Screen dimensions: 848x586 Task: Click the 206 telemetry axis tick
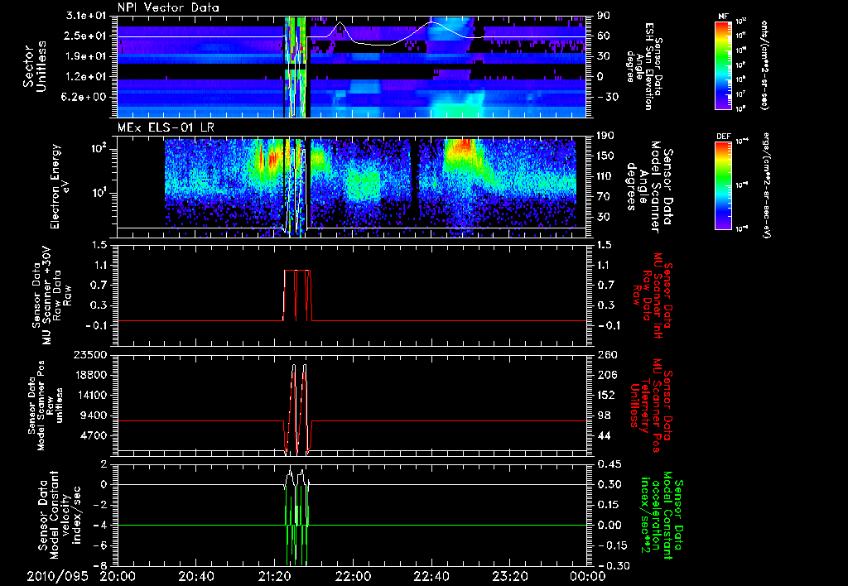[607, 375]
